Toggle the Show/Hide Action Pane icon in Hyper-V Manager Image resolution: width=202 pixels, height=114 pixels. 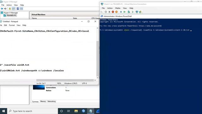(21, 9)
